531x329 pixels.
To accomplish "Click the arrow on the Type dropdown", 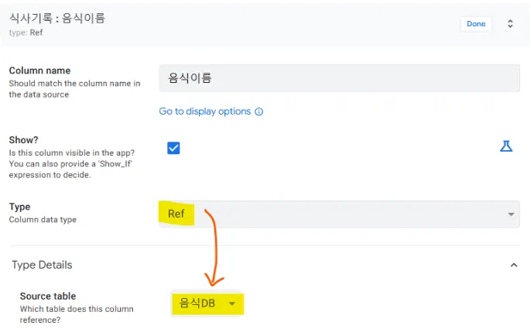I will tap(511, 214).
